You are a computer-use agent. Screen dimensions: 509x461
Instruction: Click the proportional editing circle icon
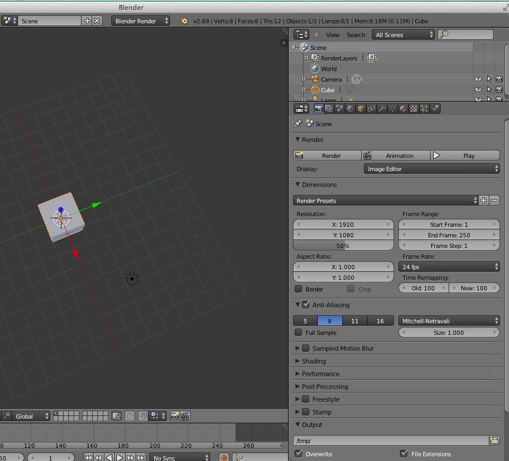click(130, 416)
